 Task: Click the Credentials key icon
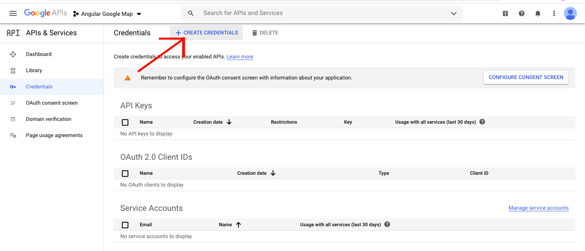[x=13, y=87]
